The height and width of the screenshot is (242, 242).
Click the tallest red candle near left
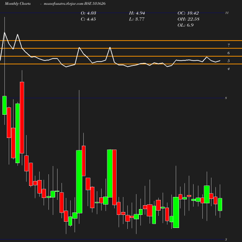[x=22, y=118]
